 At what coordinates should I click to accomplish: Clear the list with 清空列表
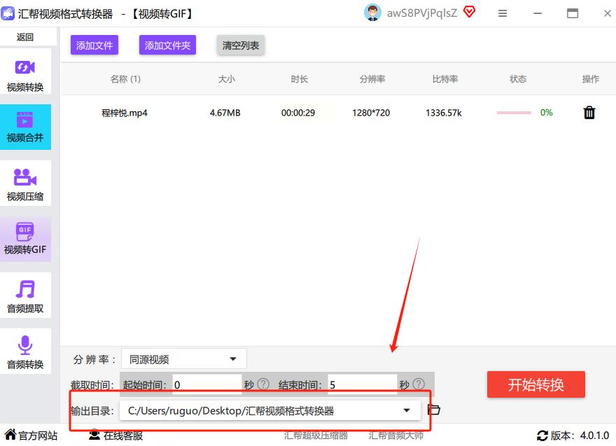[240, 46]
